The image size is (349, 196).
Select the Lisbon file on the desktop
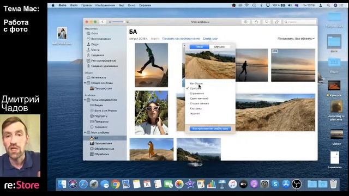coord(336,137)
